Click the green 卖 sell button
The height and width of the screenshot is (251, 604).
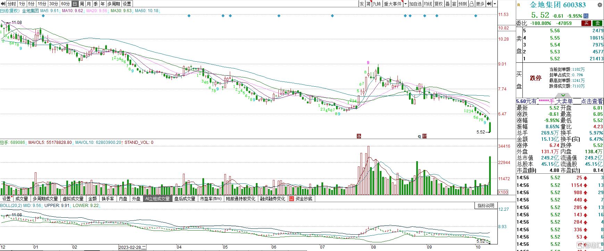(x=597, y=23)
